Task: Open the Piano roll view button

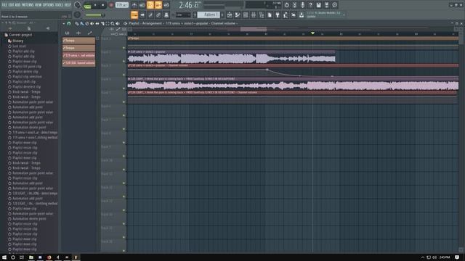Action: point(238,14)
